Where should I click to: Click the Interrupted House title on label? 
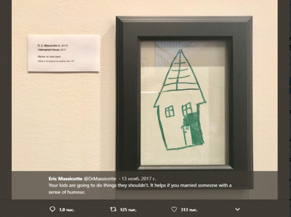tap(49, 50)
